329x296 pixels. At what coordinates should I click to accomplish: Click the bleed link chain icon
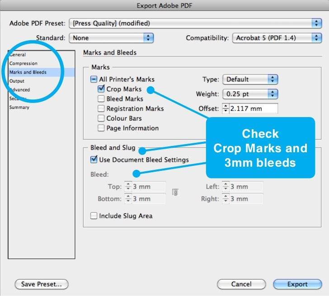click(x=175, y=192)
